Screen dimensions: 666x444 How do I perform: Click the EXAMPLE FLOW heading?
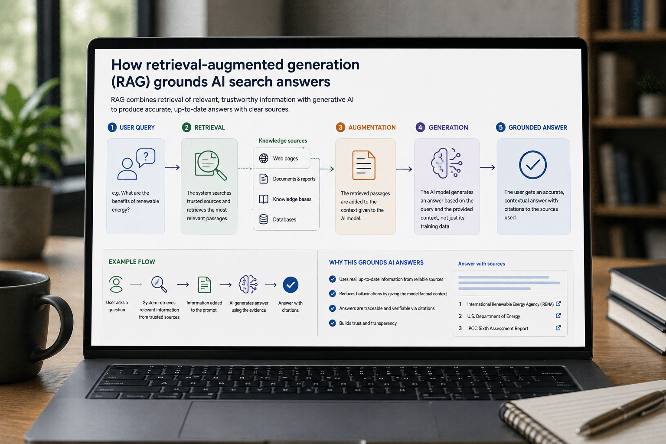pos(132,262)
